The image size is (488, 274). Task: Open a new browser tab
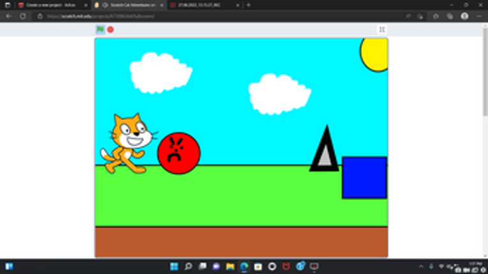(x=248, y=5)
